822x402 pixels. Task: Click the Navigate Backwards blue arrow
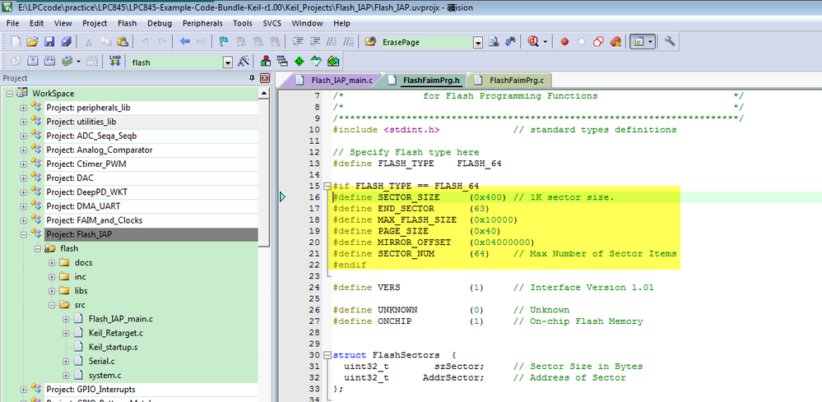point(184,41)
